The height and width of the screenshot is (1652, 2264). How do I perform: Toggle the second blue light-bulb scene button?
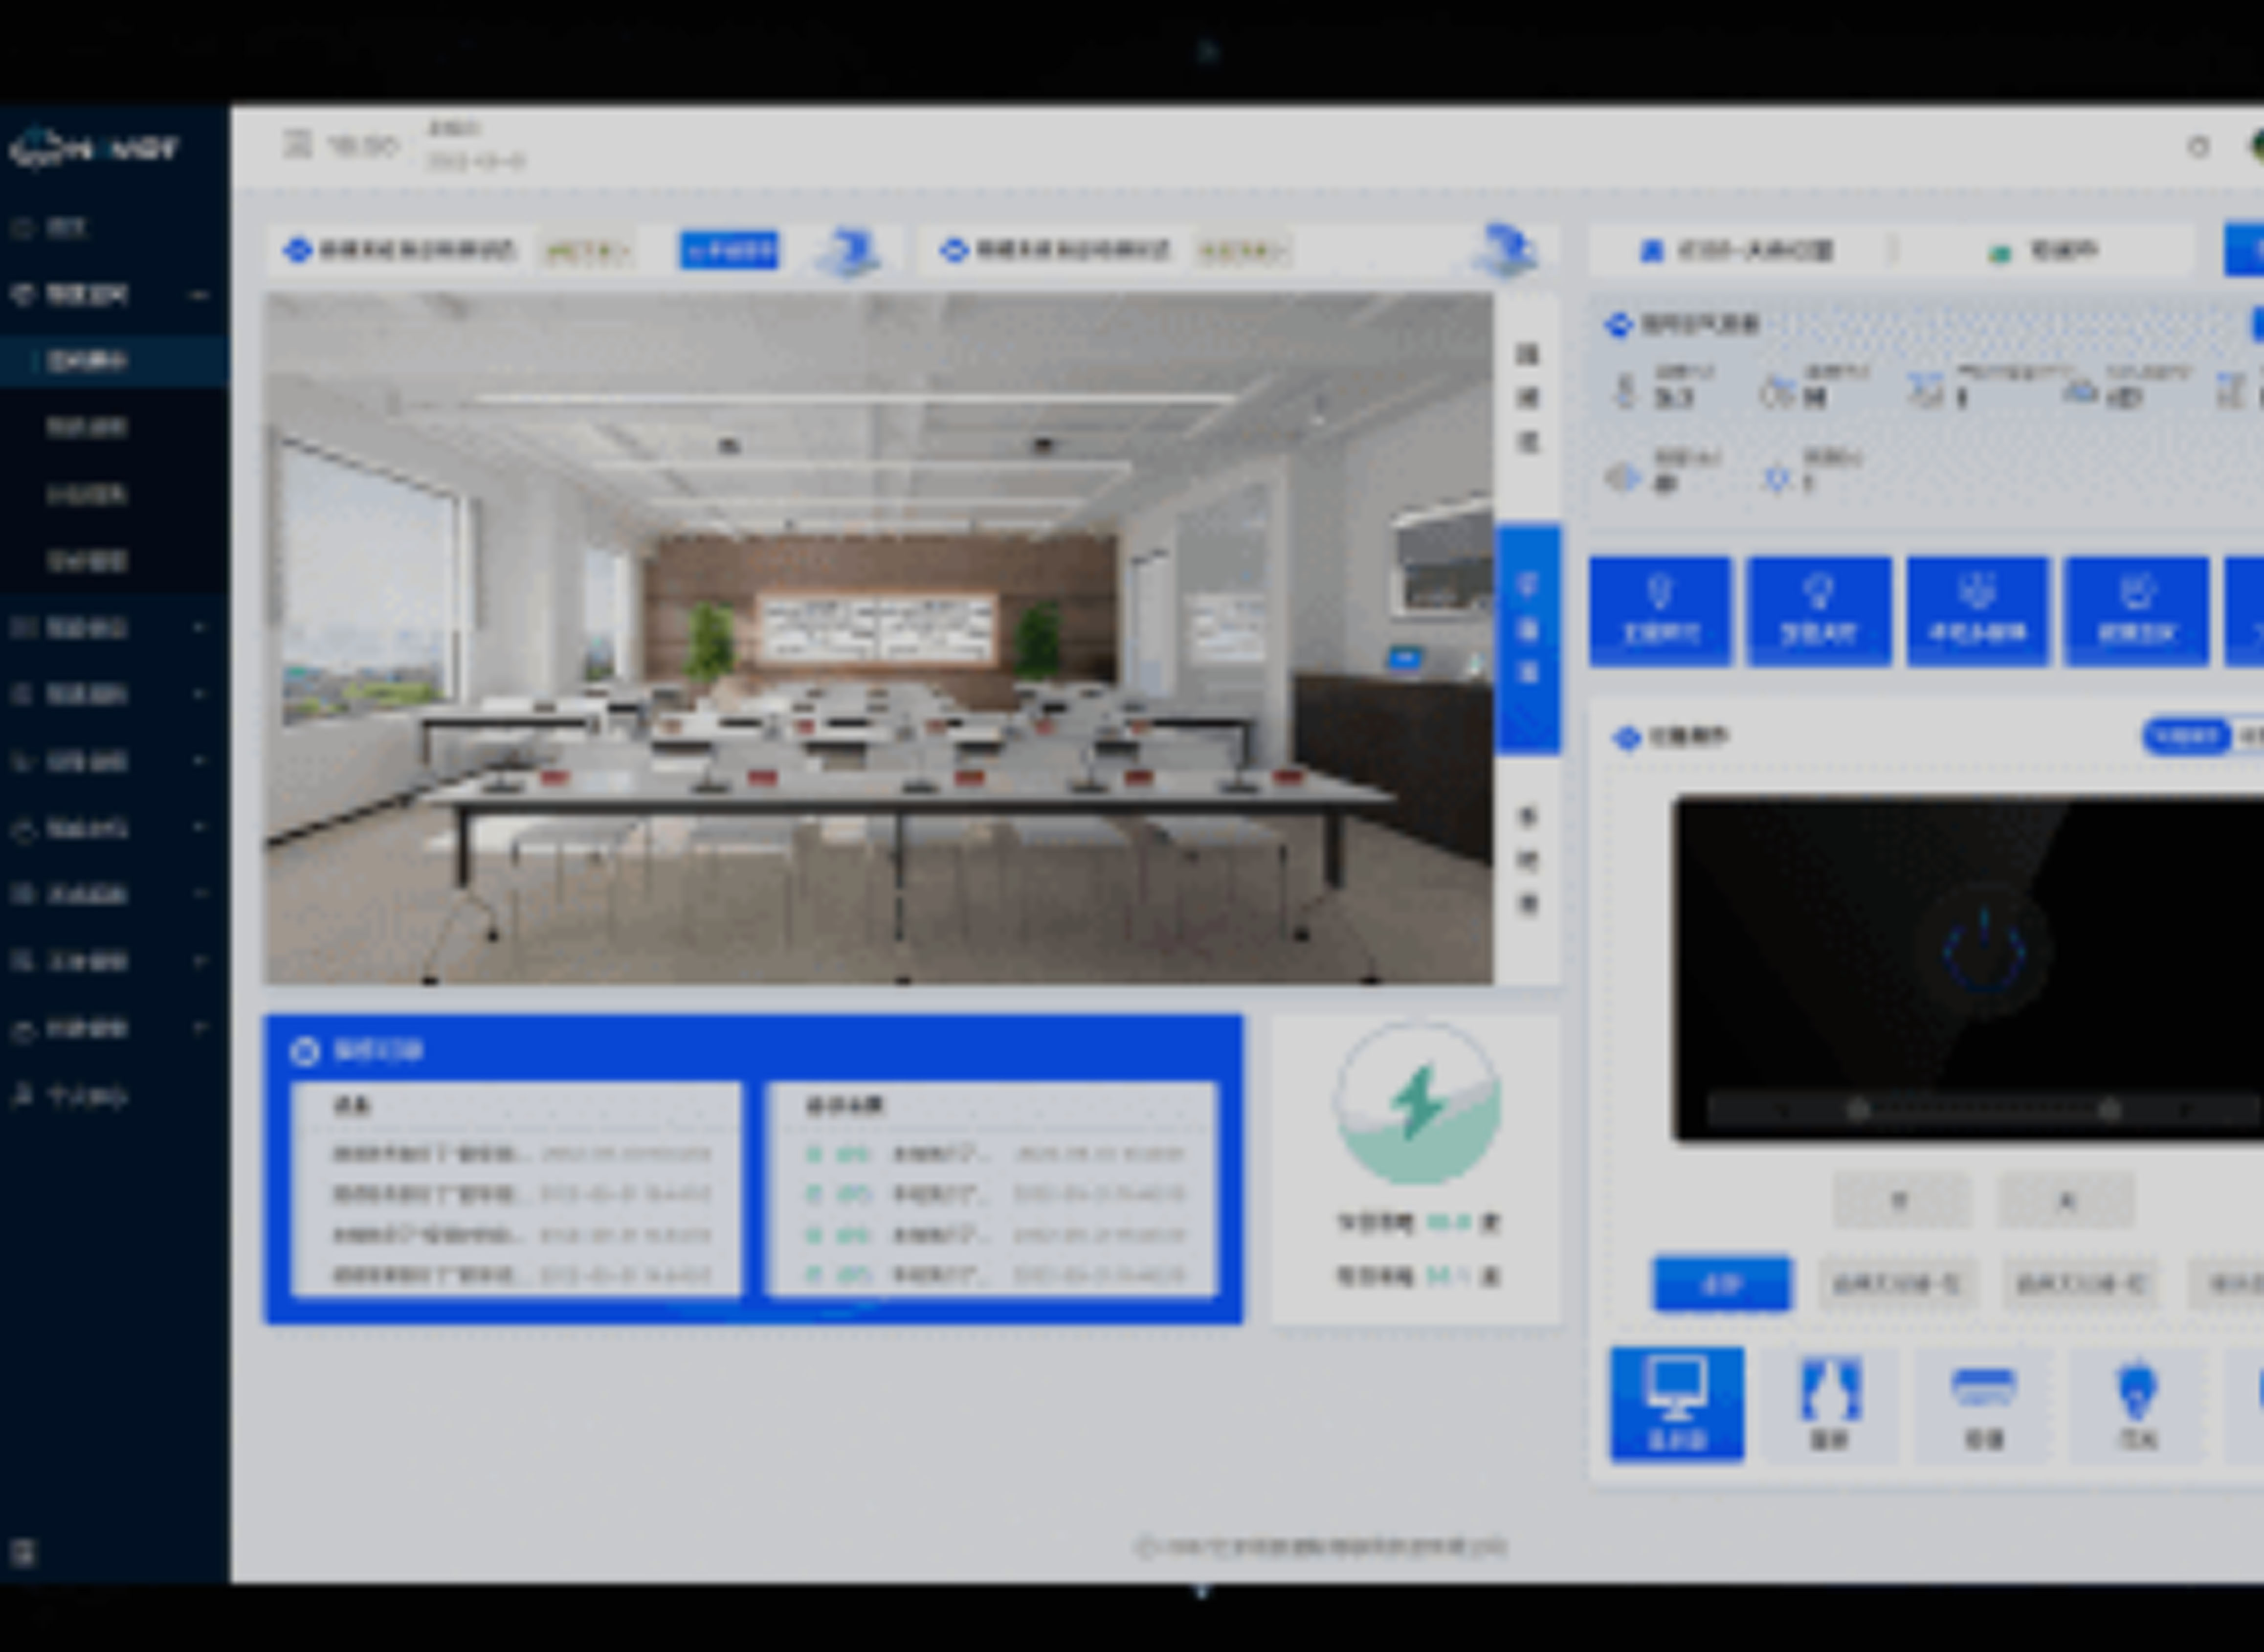tap(1818, 610)
